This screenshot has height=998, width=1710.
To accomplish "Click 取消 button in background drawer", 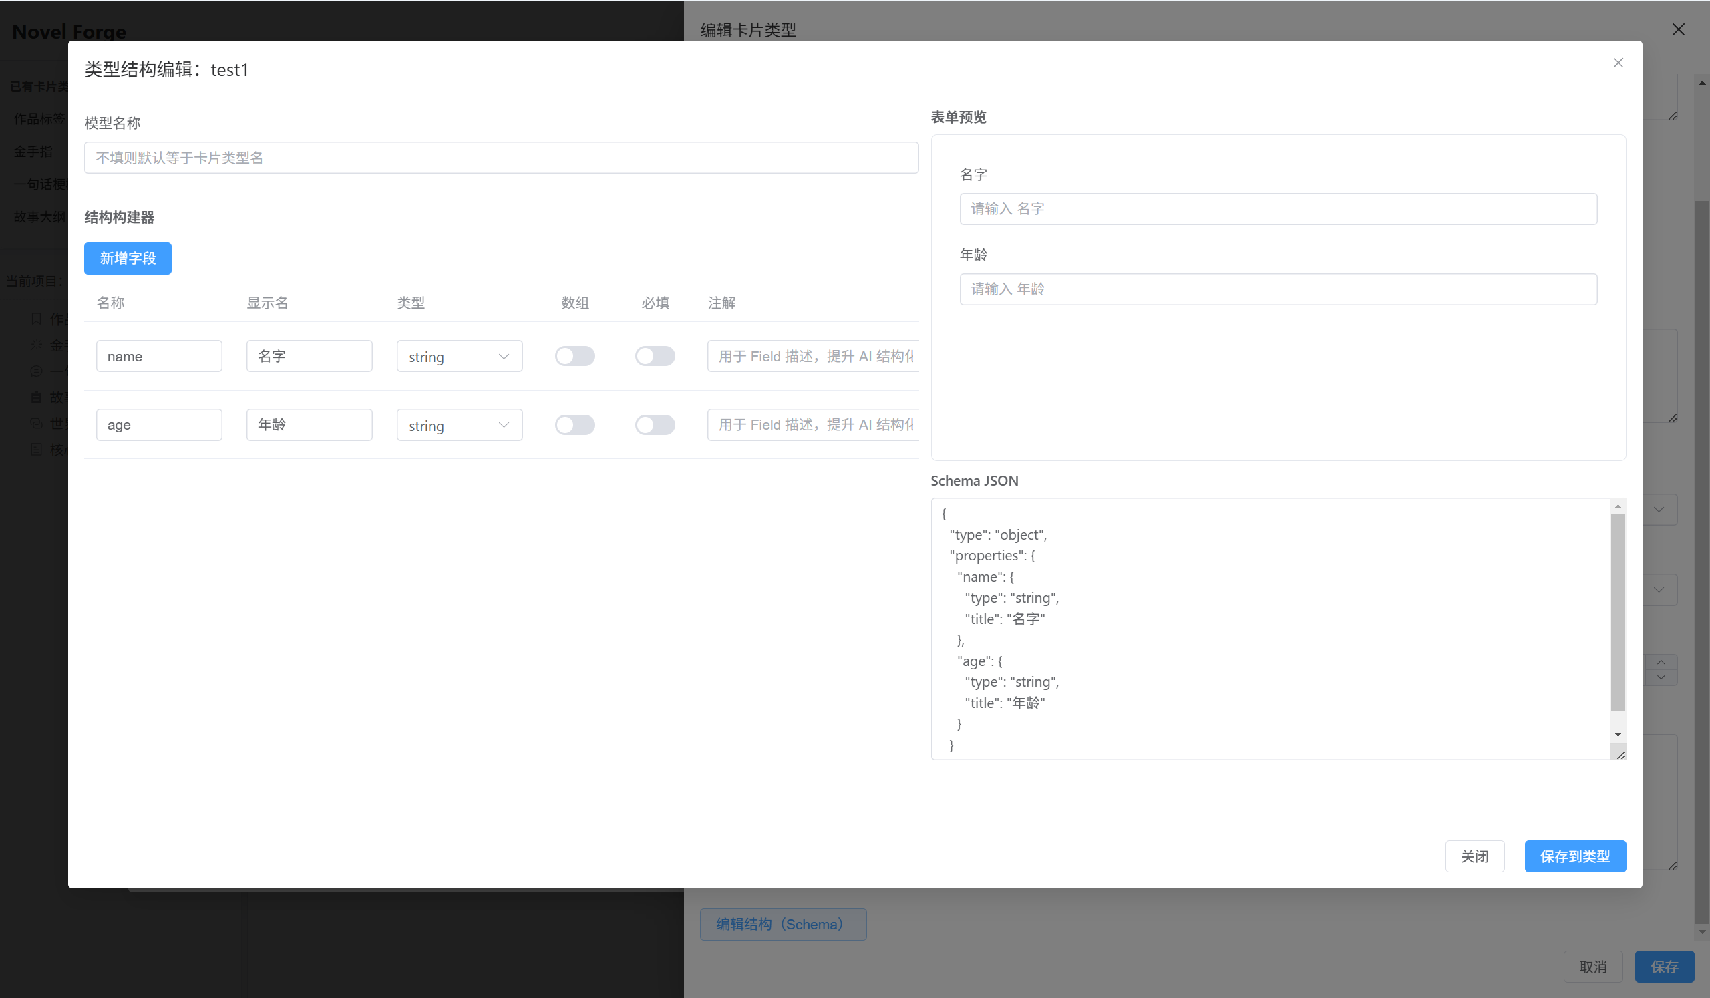I will point(1592,967).
